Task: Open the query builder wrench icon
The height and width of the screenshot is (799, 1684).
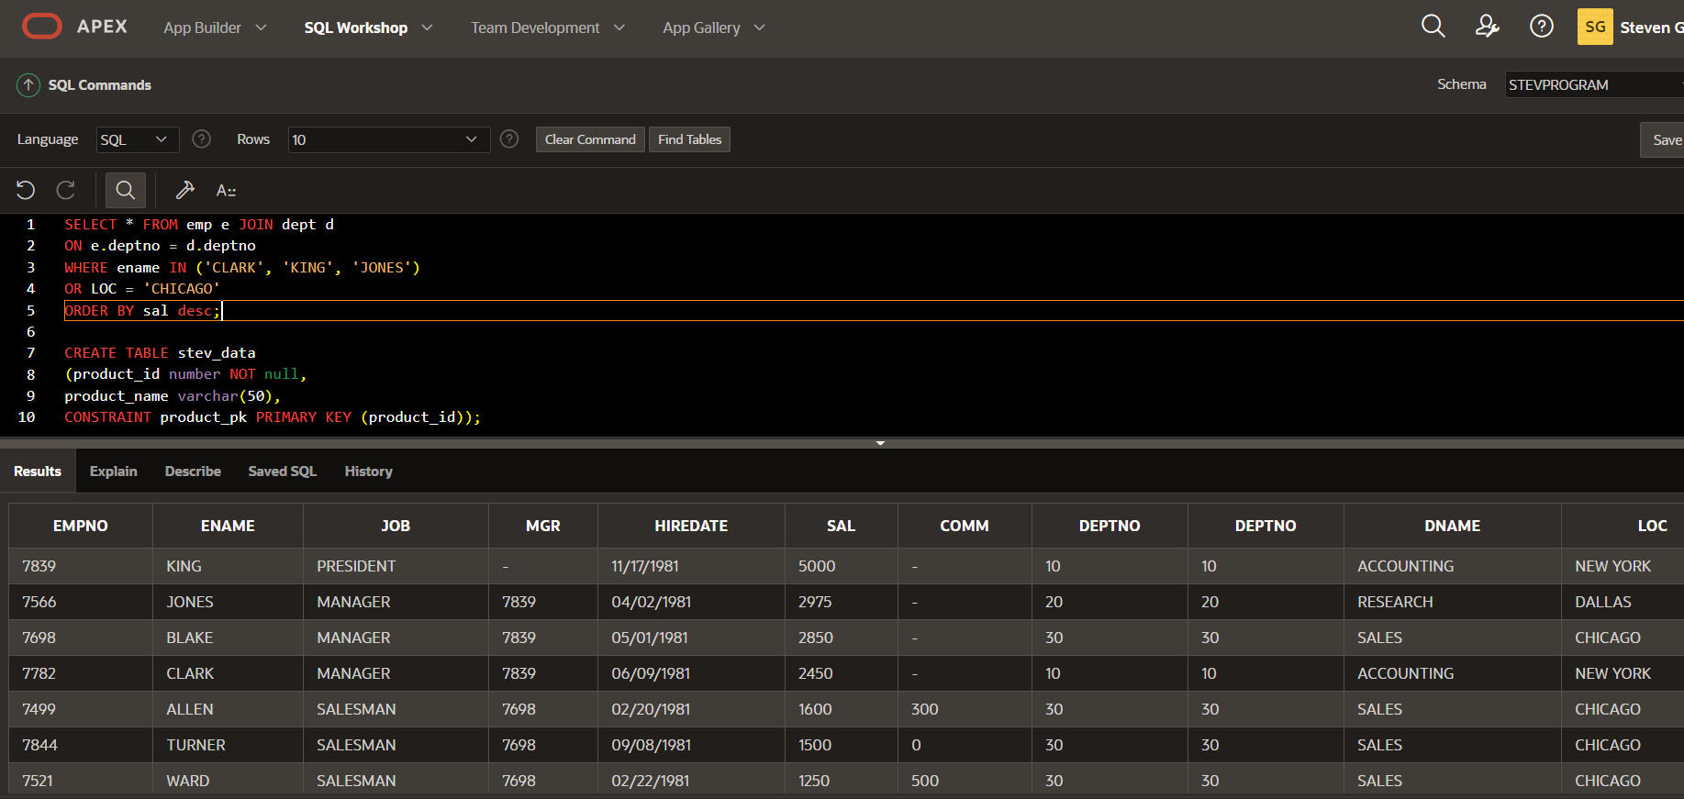Action: pos(184,190)
